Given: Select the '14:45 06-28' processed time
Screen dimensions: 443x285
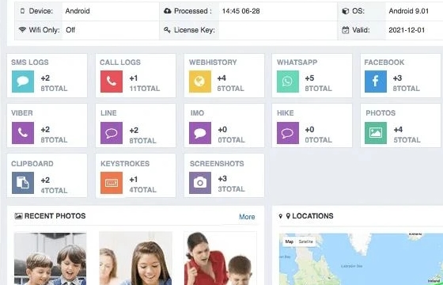Looking at the screenshot, I should [241, 11].
